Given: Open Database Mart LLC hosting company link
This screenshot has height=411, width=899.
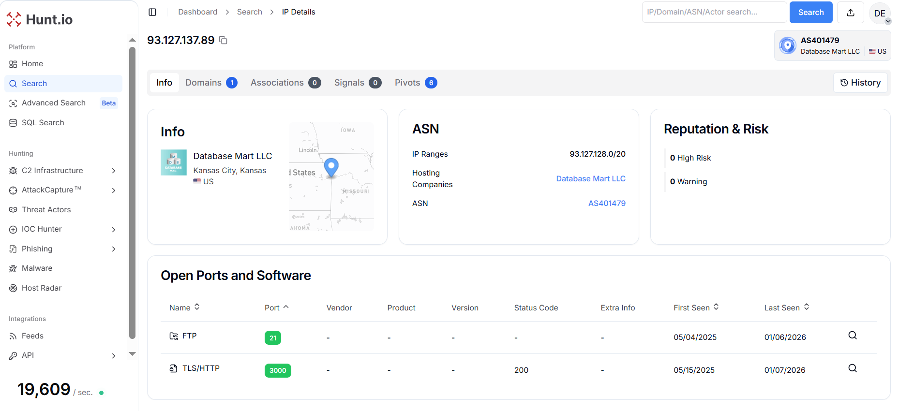Looking at the screenshot, I should 591,179.
